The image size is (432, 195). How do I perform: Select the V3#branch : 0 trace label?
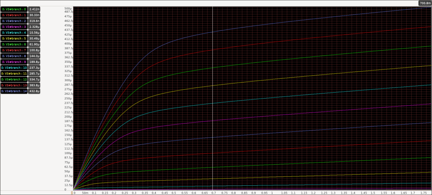pos(14,9)
